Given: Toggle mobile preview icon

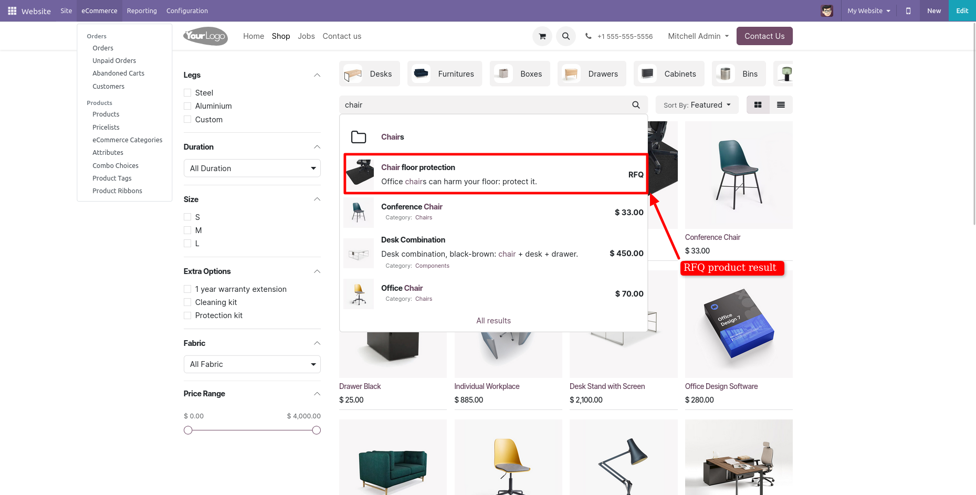Looking at the screenshot, I should tap(908, 10).
